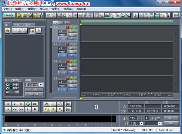The height and width of the screenshot is (134, 182).
Task: Click the R/L pan envelope icon
Action: [x=141, y=15]
